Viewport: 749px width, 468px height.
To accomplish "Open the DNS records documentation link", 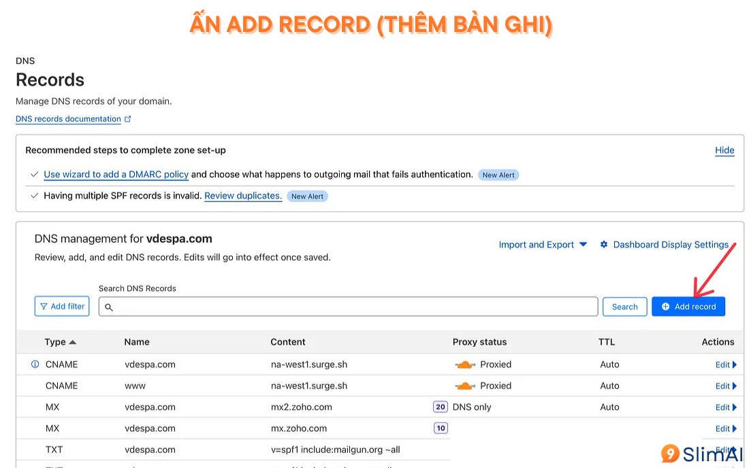I will pos(68,119).
